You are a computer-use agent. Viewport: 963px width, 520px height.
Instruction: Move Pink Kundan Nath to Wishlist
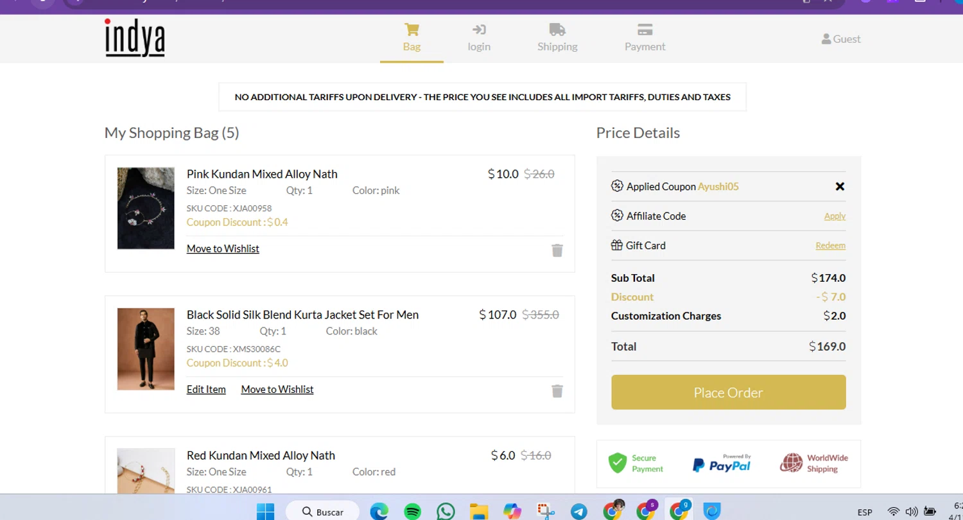(223, 248)
